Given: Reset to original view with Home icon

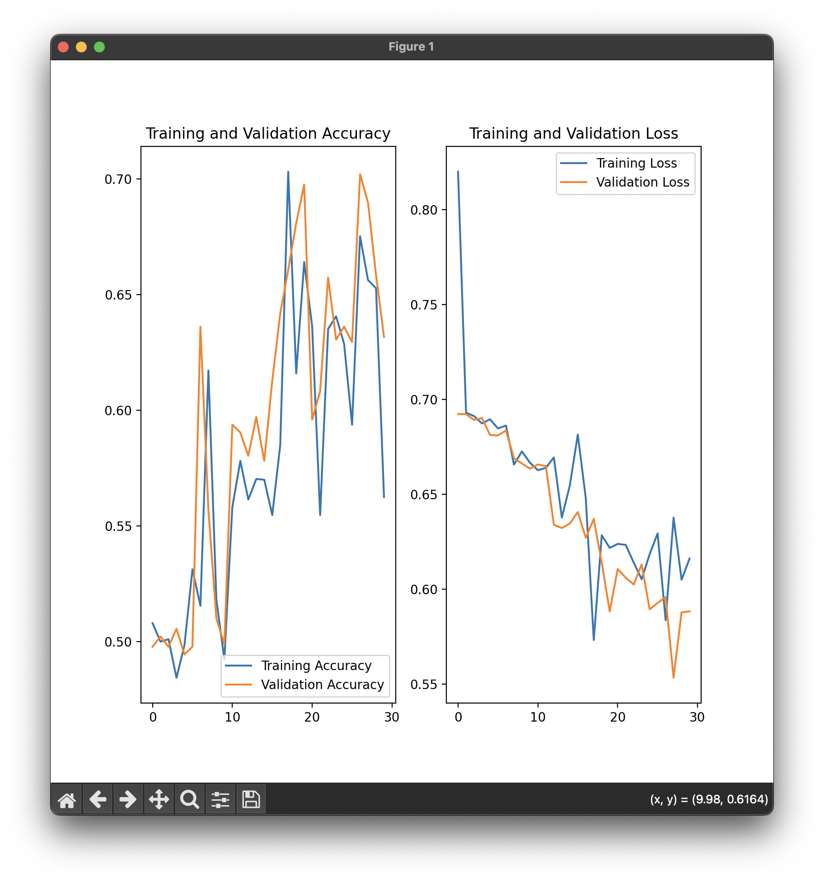Looking at the screenshot, I should pos(67,799).
